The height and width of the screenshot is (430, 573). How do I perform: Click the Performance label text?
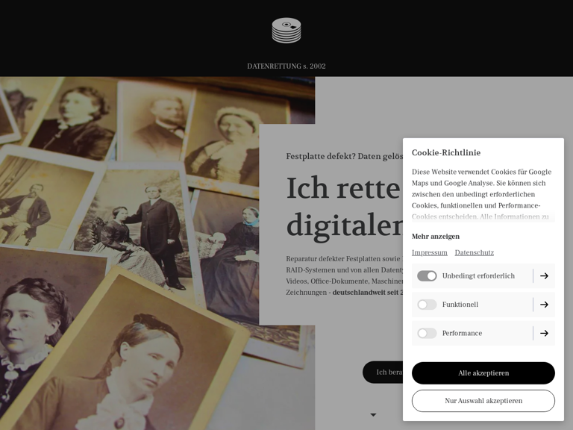(462, 333)
